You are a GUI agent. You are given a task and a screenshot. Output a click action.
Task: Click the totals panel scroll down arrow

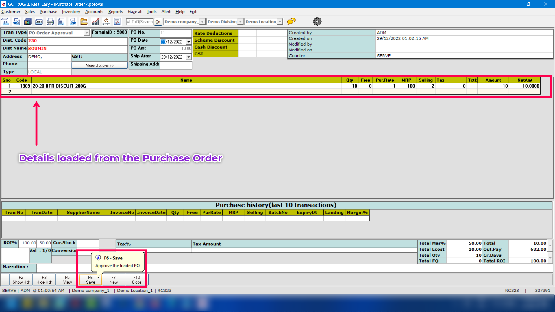tap(550, 258)
